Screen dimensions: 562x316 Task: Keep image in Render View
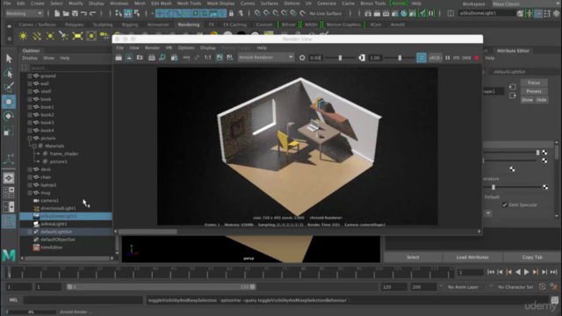point(220,57)
